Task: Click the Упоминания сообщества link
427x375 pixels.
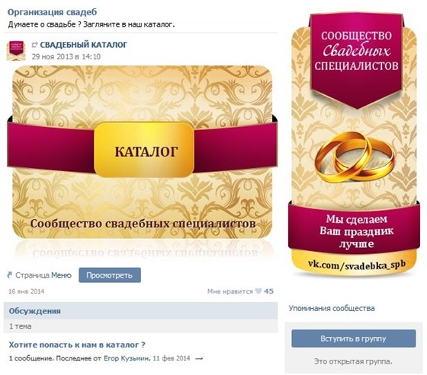Action: (332, 308)
